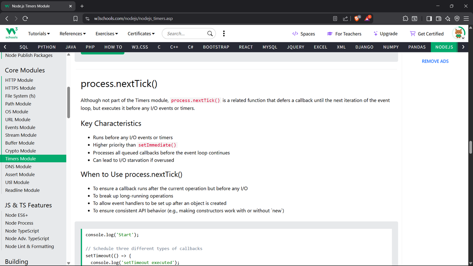Click sidebar scroll up arrow
Viewport: 473px width, 266px height.
pyautogui.click(x=69, y=55)
